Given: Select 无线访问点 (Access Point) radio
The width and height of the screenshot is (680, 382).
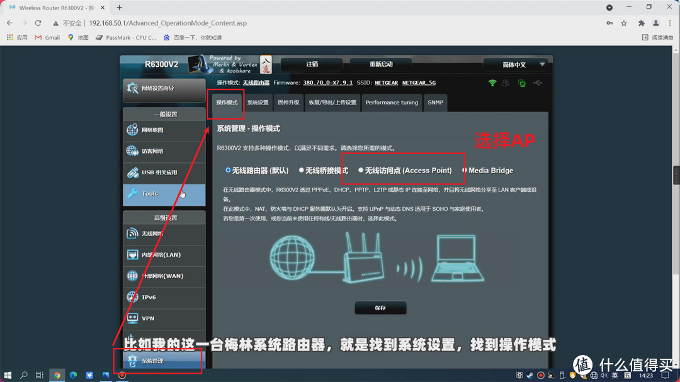Looking at the screenshot, I should (x=361, y=171).
